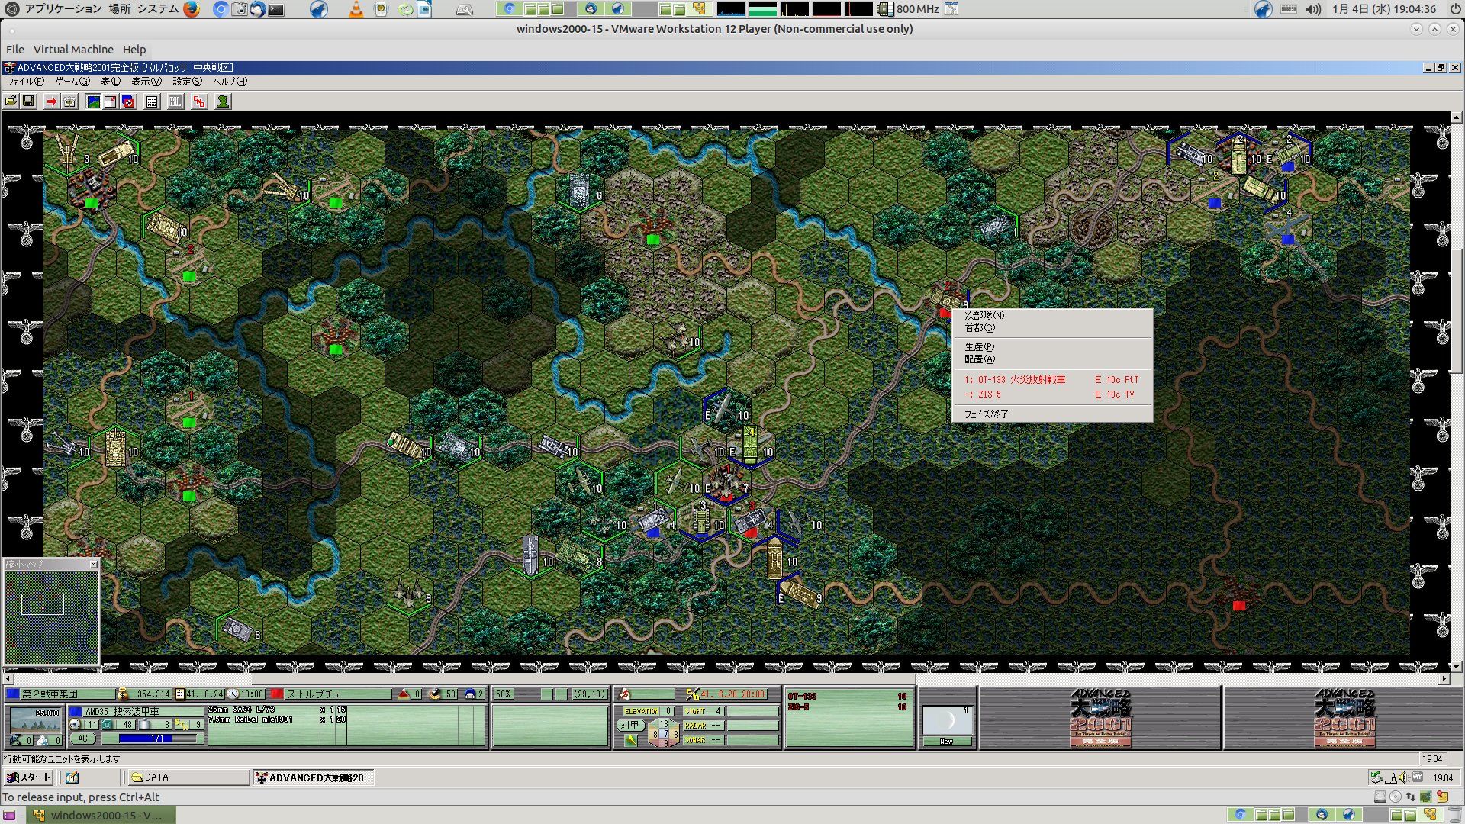Click the Chromium icon in top panel

coord(221,9)
